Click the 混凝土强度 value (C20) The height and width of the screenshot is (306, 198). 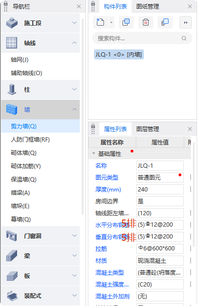pos(160,285)
